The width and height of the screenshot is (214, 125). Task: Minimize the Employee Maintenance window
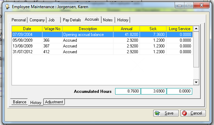click(180, 5)
